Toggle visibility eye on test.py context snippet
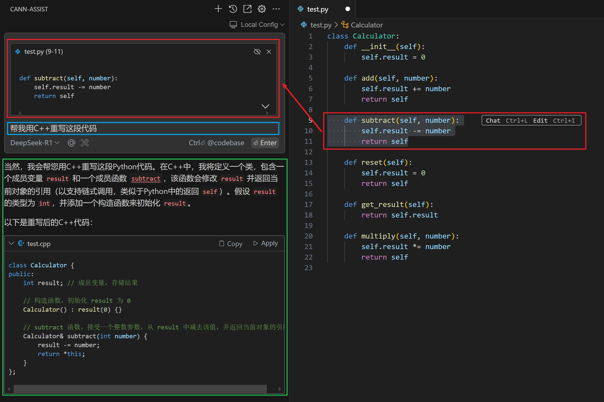 tap(257, 52)
